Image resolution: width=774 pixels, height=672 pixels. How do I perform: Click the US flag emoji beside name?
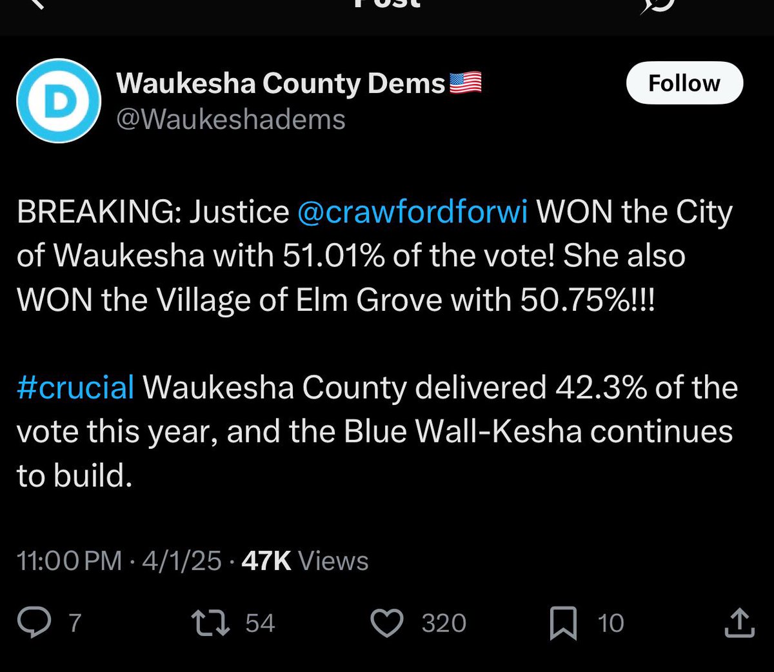coord(465,83)
